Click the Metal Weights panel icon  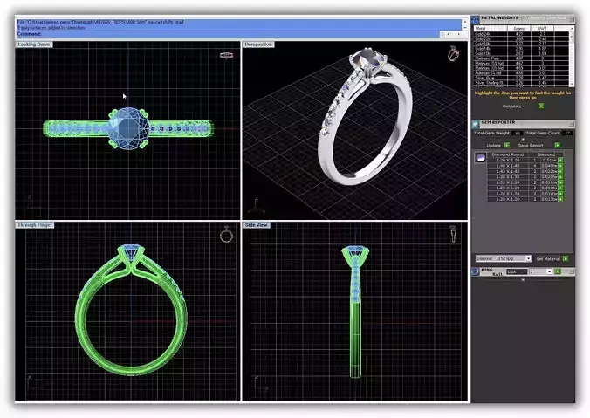tap(475, 19)
